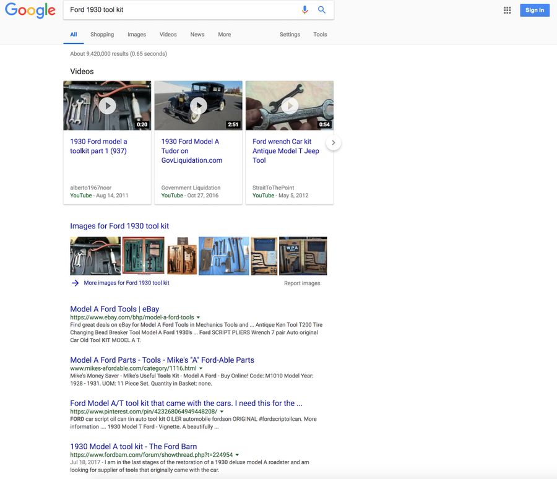
Task: Click the blue search magnifier icon
Action: [322, 10]
